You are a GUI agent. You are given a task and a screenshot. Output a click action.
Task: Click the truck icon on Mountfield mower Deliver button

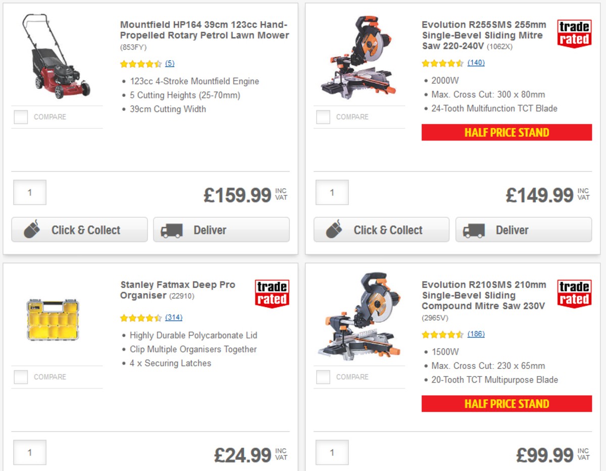coord(172,230)
